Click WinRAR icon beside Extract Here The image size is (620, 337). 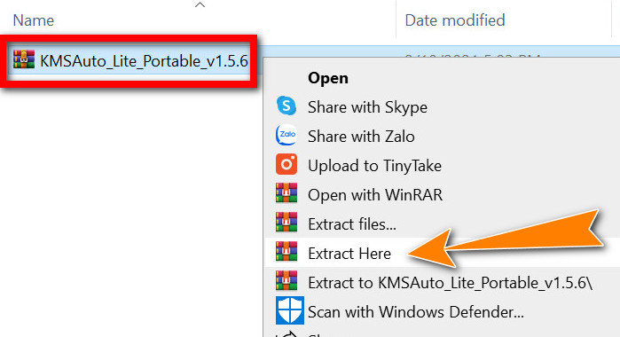click(x=286, y=252)
